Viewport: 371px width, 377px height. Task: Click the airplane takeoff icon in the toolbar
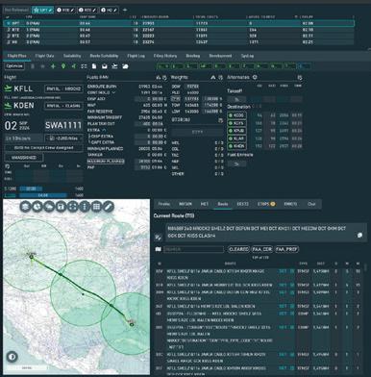click(114, 66)
